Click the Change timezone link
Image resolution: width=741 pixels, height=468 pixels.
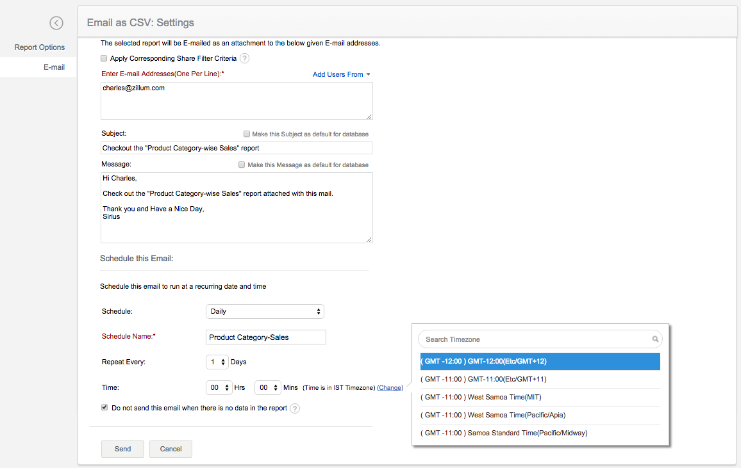coord(390,387)
